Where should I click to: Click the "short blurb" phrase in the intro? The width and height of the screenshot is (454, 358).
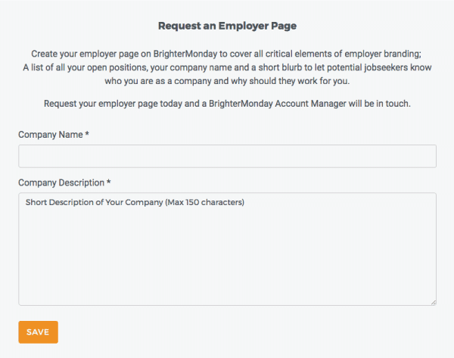coord(278,67)
